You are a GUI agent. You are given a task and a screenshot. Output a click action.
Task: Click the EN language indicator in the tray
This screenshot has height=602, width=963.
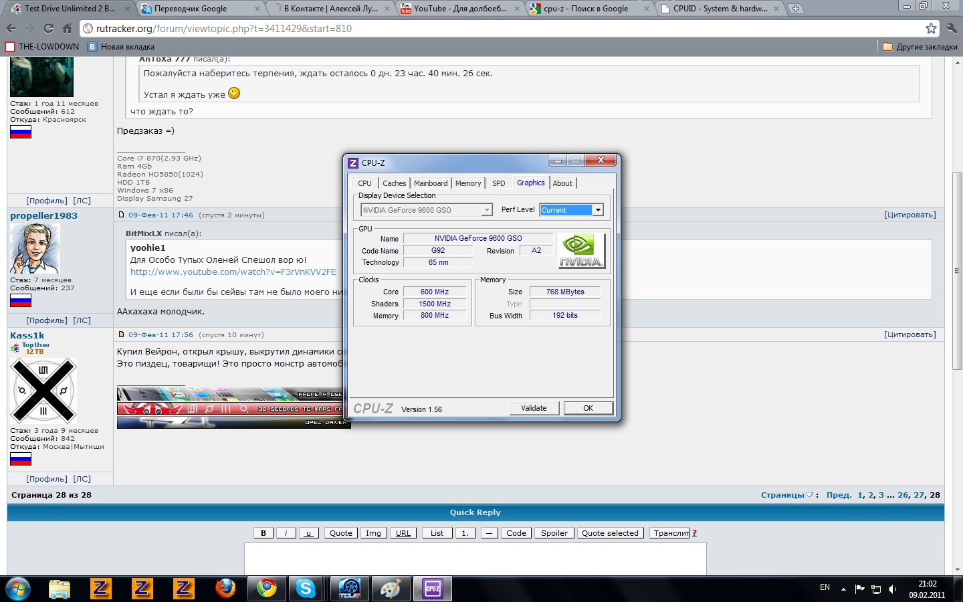point(825,587)
